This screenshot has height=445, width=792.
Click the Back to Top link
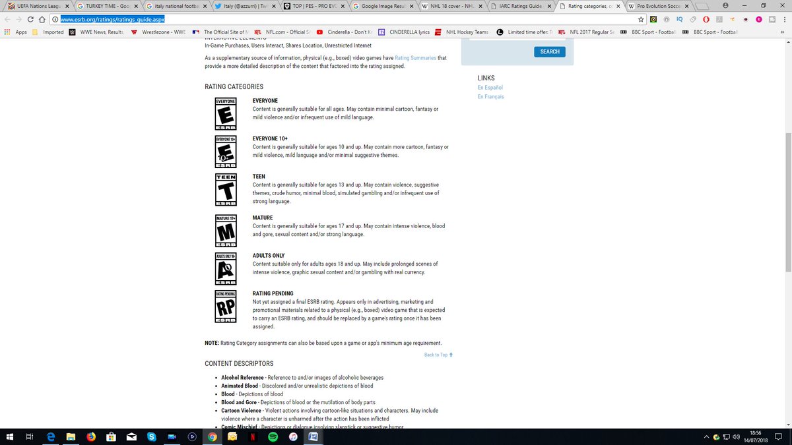click(x=438, y=355)
